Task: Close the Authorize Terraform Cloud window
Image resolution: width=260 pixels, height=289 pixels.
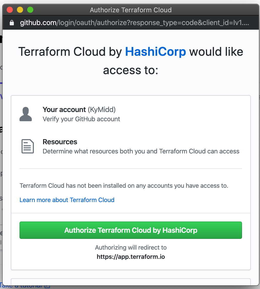Action: click(10, 10)
